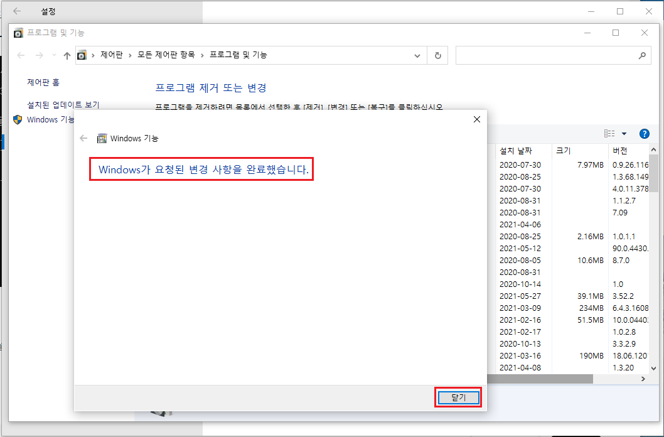Click the shield icon beside Windows 기능
This screenshot has width=664, height=437.
18,119
